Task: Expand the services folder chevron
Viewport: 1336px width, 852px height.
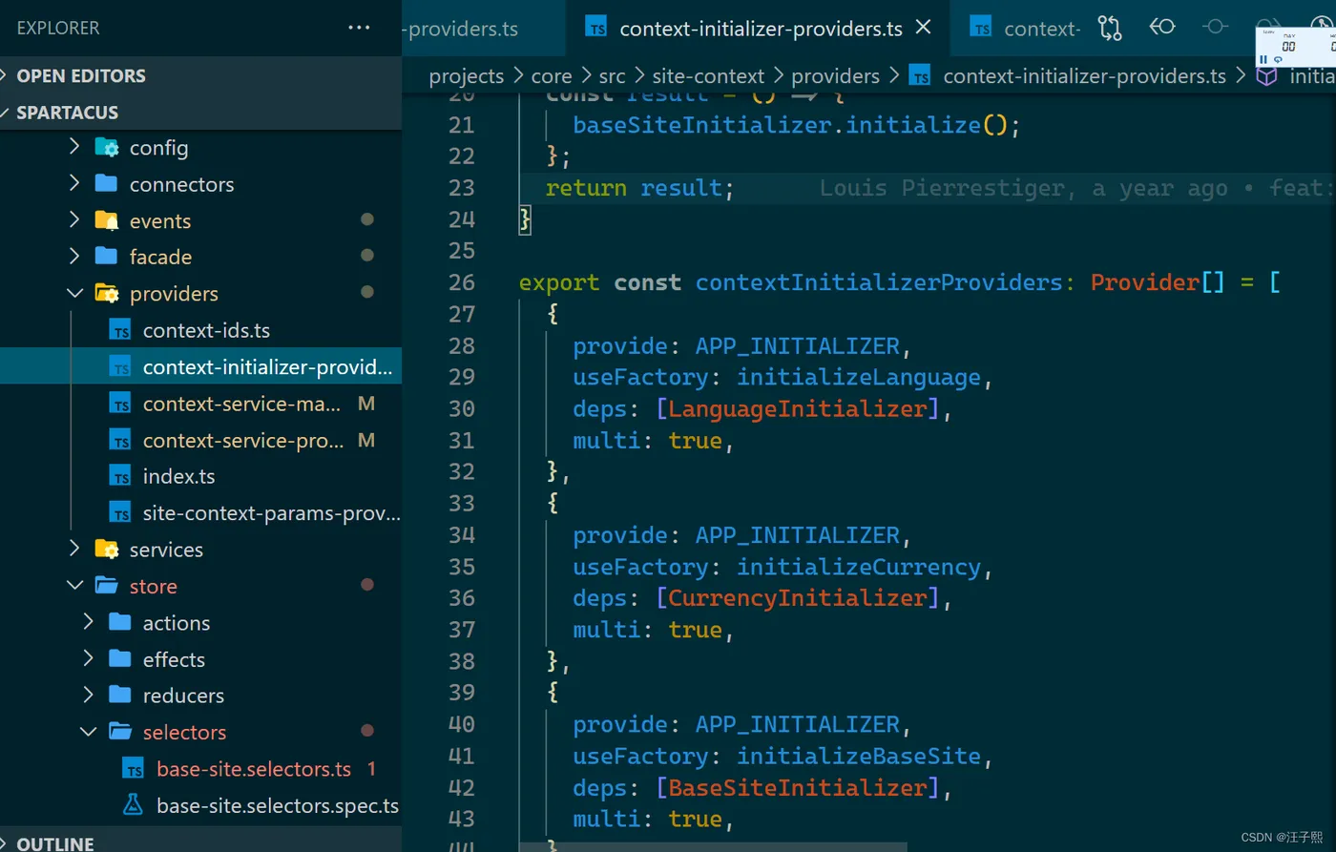Action: tap(75, 549)
